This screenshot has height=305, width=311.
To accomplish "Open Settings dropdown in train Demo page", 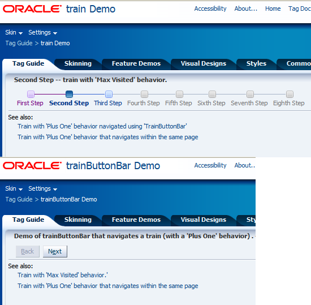I will [42, 32].
